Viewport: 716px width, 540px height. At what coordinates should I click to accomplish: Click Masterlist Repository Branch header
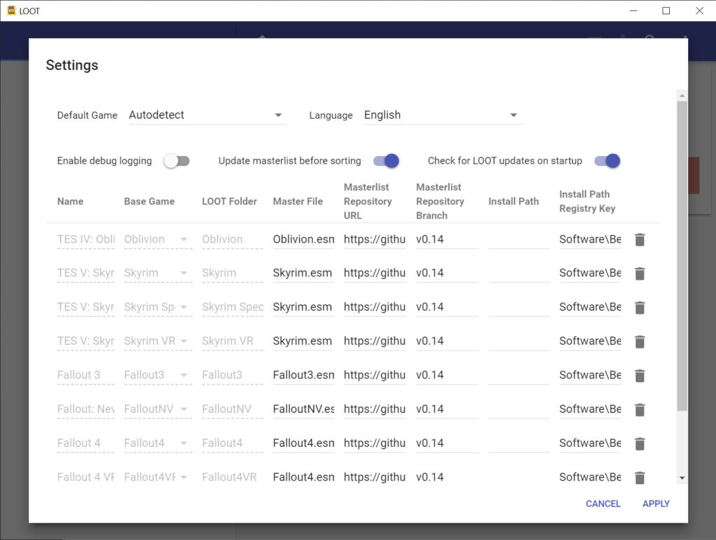pos(440,201)
